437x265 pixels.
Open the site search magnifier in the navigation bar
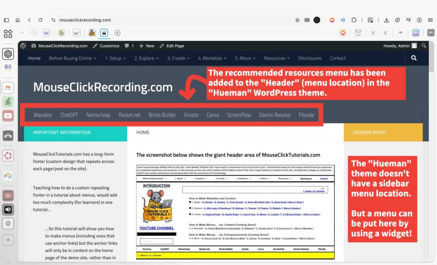coord(414,58)
